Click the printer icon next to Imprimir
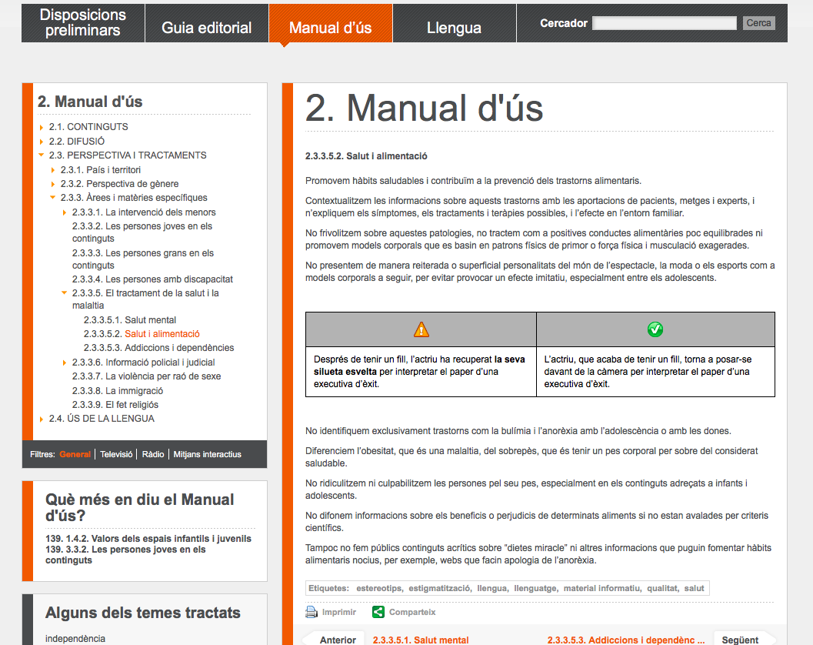Screen dimensions: 813x645 tap(312, 613)
